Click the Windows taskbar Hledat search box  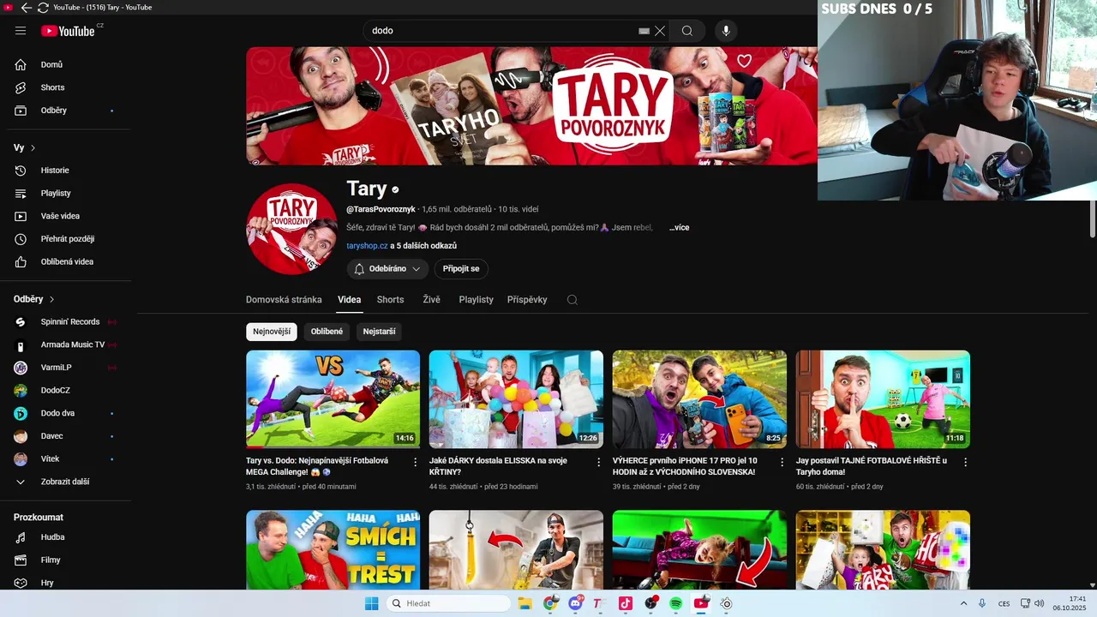click(448, 603)
